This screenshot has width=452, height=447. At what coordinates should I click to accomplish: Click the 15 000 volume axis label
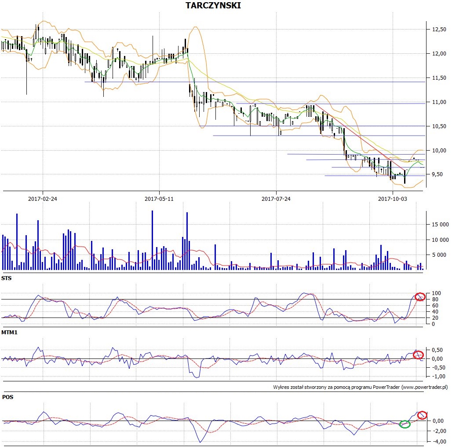(x=440, y=224)
